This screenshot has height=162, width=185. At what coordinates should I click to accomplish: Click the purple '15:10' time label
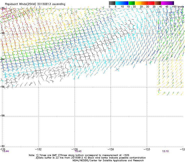(165, 151)
